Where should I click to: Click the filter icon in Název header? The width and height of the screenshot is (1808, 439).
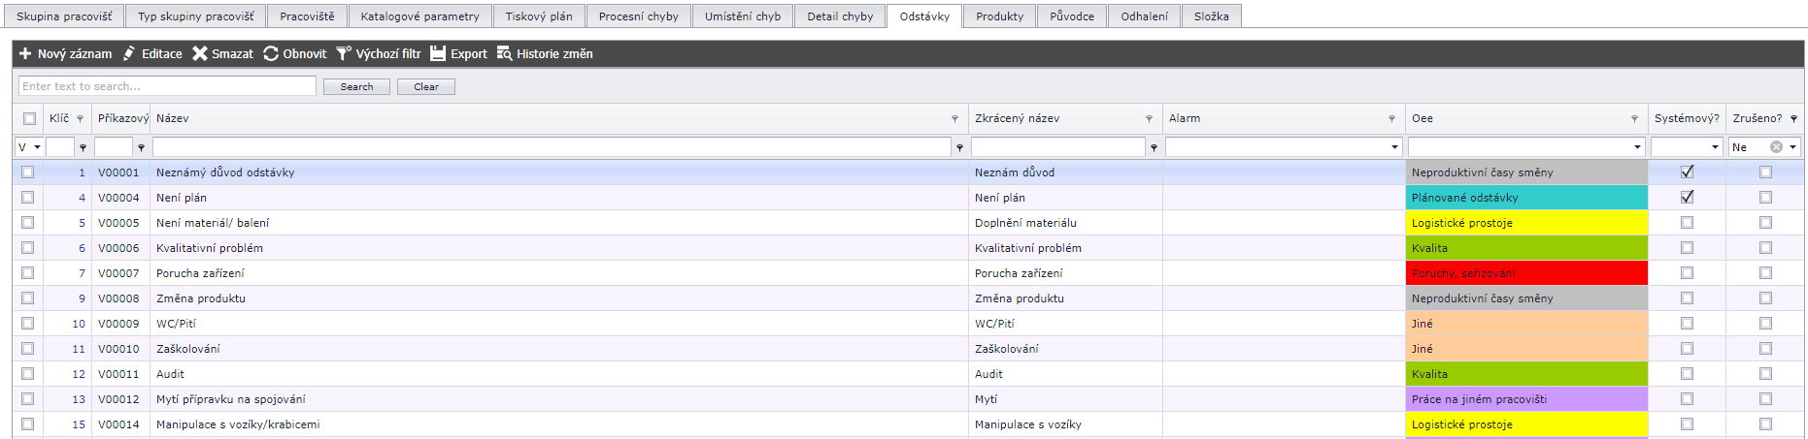[x=954, y=119]
